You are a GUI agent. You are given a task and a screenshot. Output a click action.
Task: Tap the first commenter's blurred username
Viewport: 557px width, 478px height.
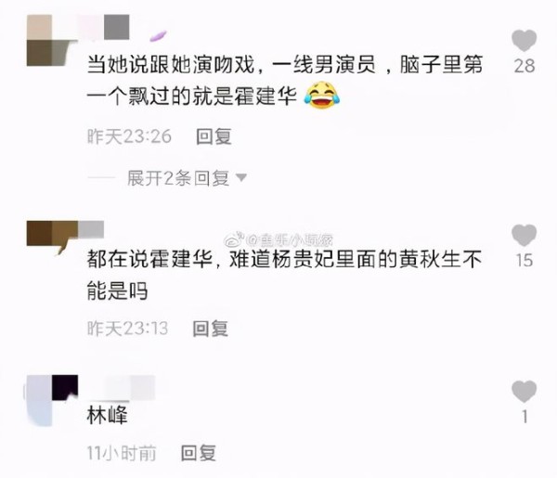[103, 27]
